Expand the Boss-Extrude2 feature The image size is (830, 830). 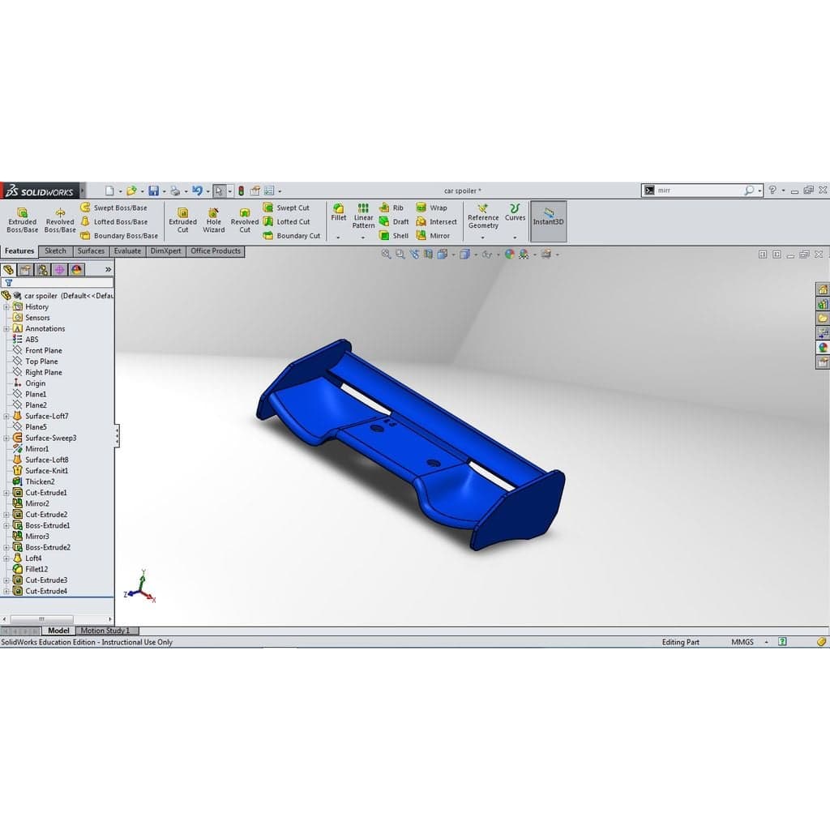pyautogui.click(x=6, y=547)
